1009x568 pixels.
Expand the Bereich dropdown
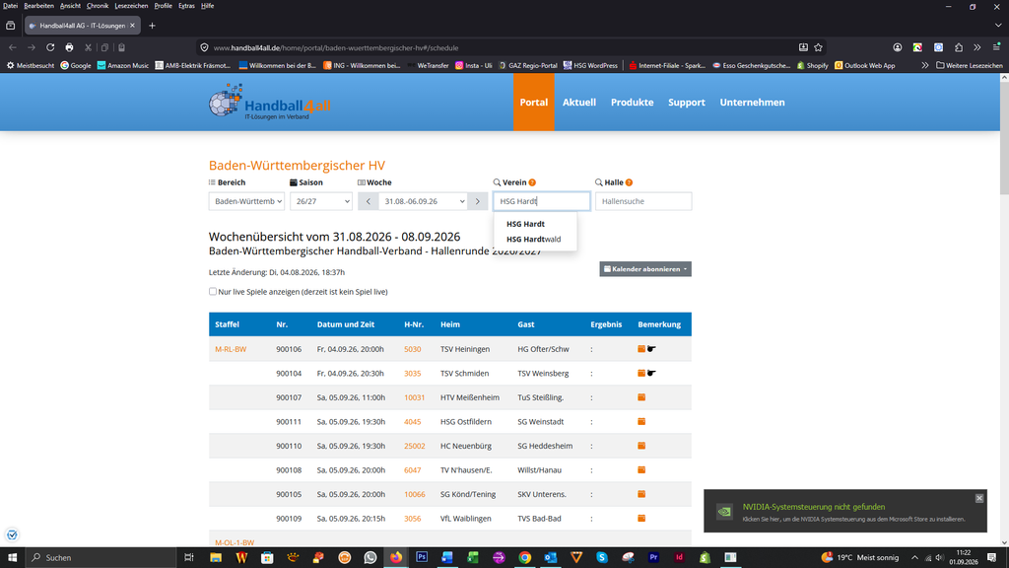pos(246,201)
